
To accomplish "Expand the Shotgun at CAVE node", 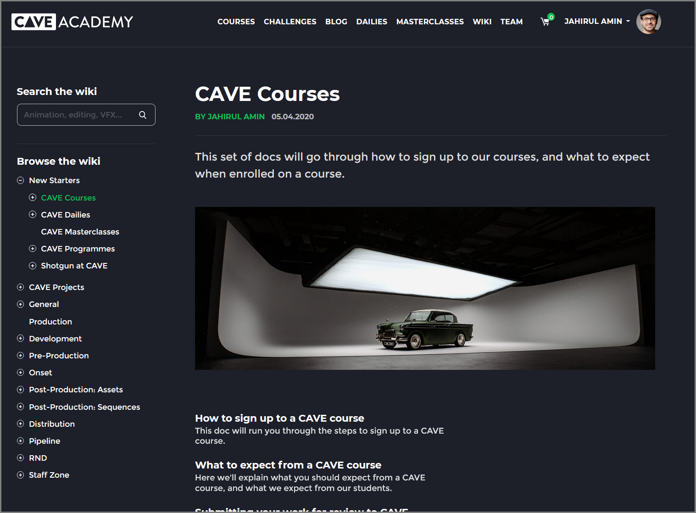I will click(33, 266).
